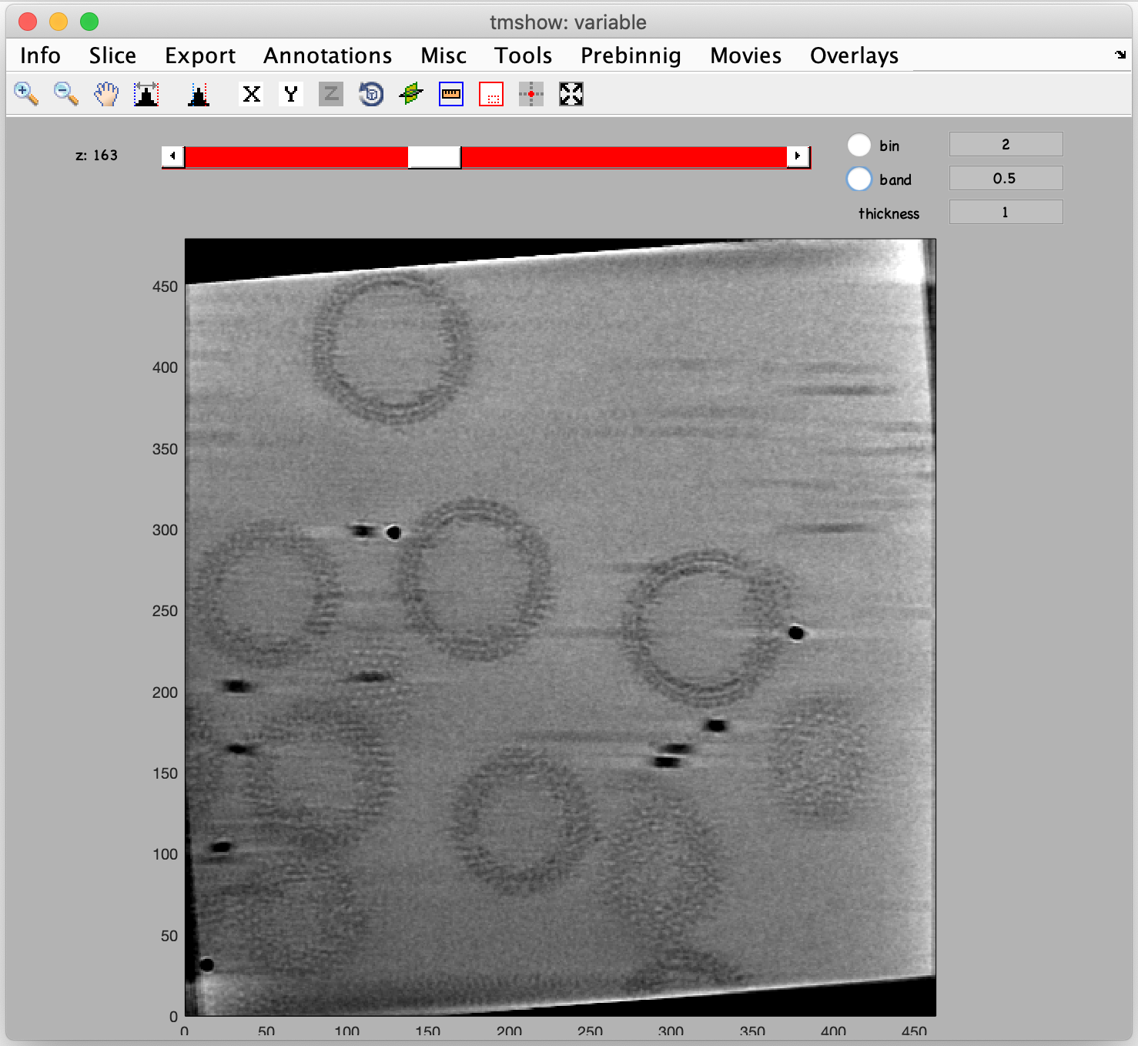
Task: Expand the toolbar overflow arrow at top right
Action: pyautogui.click(x=1120, y=55)
